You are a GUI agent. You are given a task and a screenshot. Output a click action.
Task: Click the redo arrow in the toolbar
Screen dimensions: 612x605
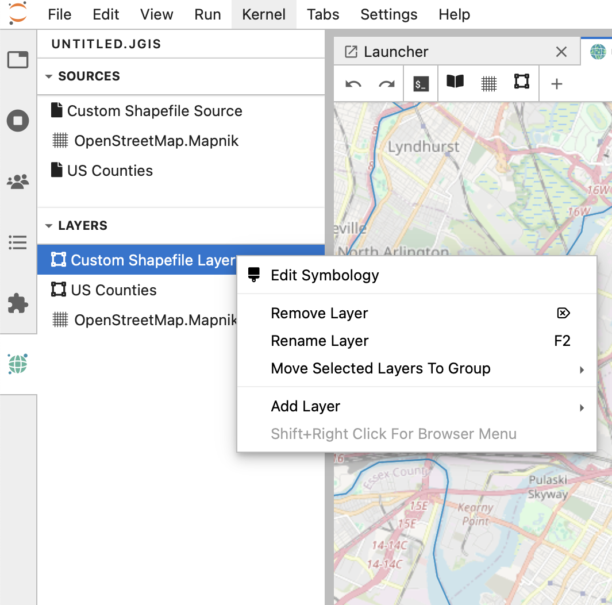(x=386, y=84)
